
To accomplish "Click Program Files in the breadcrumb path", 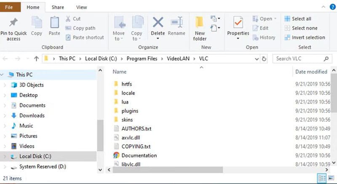I will [142, 59].
